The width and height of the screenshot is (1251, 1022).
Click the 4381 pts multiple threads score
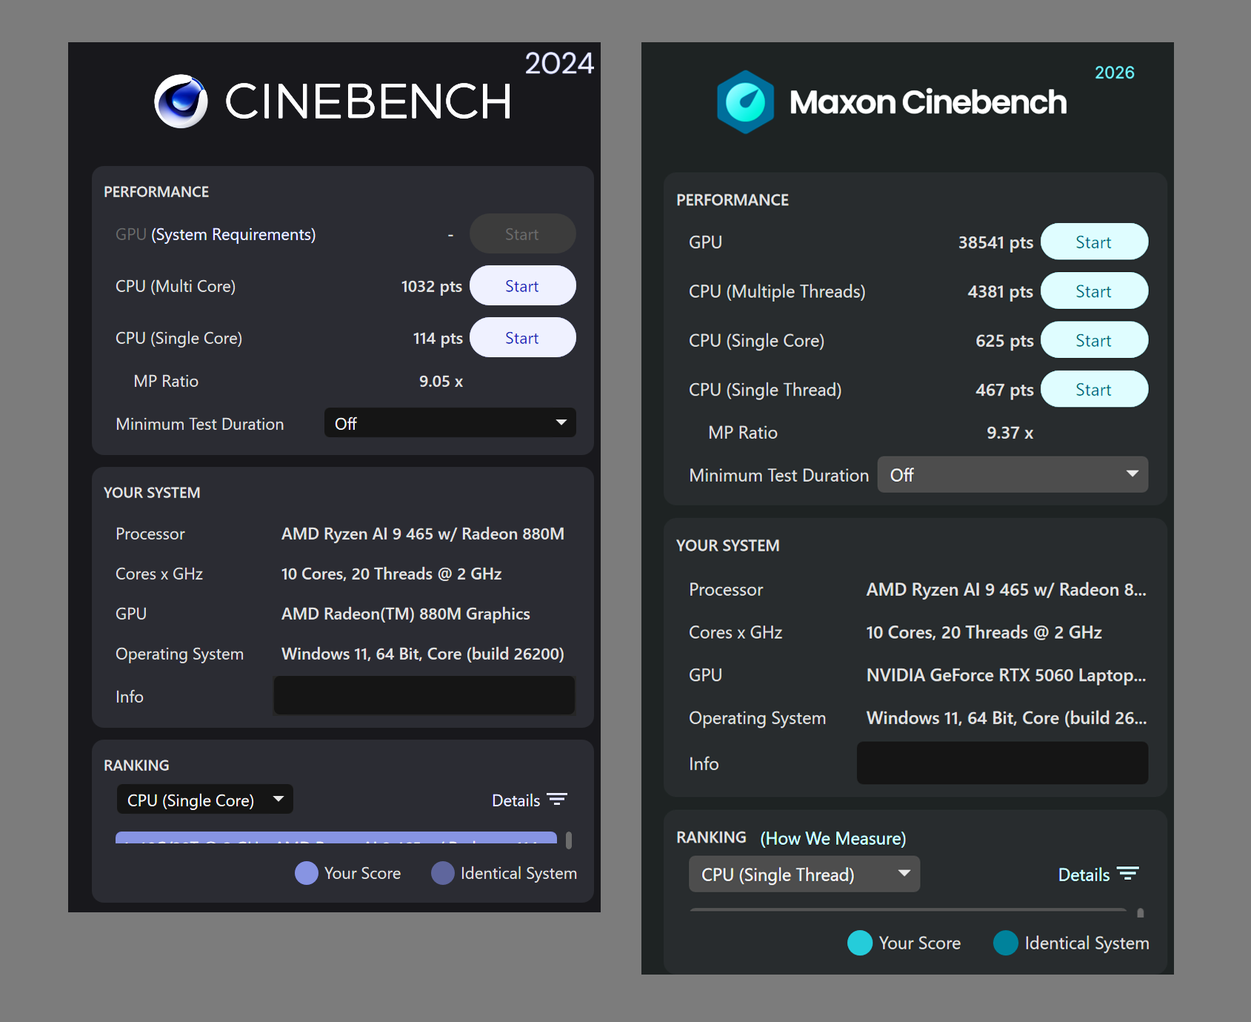click(x=1000, y=291)
